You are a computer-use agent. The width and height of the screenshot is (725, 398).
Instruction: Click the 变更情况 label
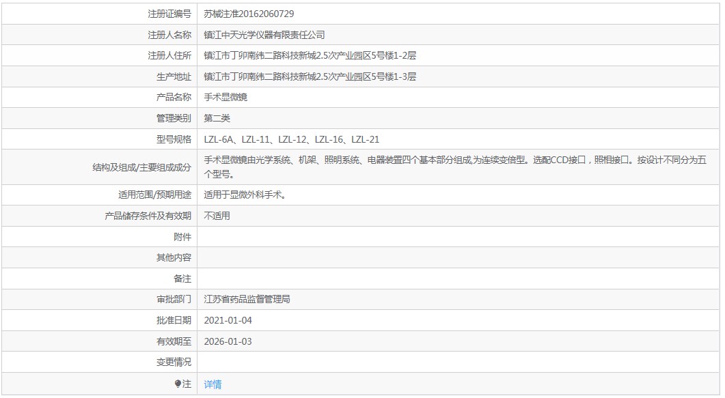point(174,362)
